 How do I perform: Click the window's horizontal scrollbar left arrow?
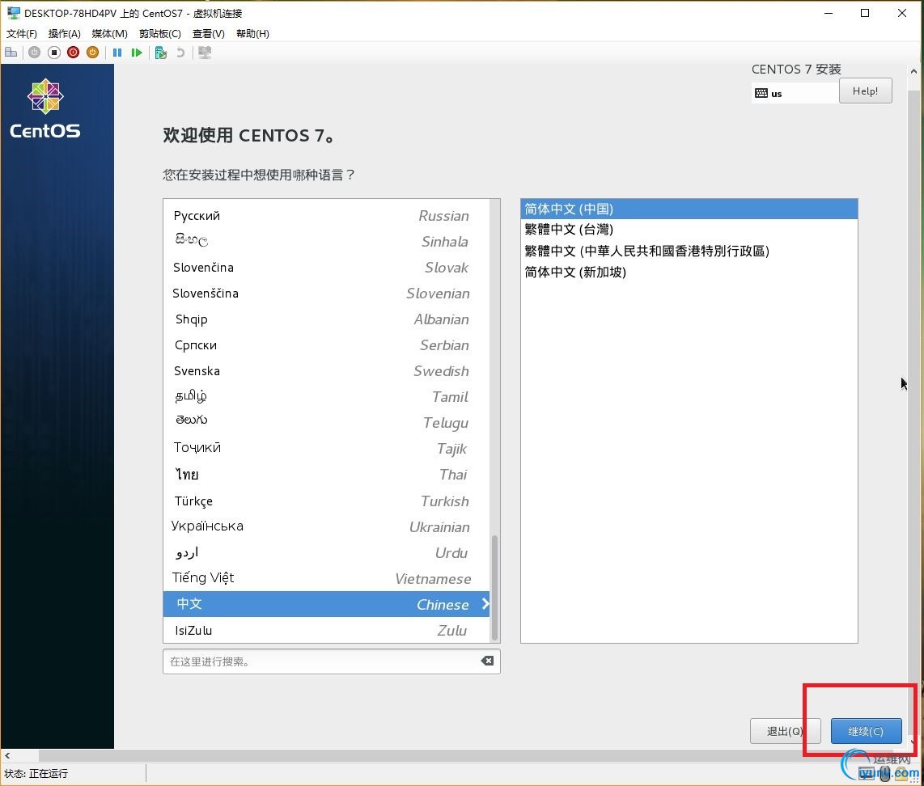[7, 755]
